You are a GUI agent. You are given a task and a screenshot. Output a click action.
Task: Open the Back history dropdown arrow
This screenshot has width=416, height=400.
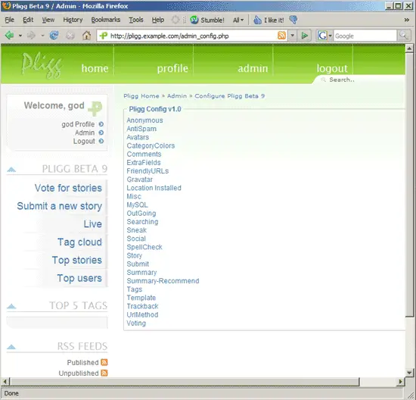pos(20,36)
